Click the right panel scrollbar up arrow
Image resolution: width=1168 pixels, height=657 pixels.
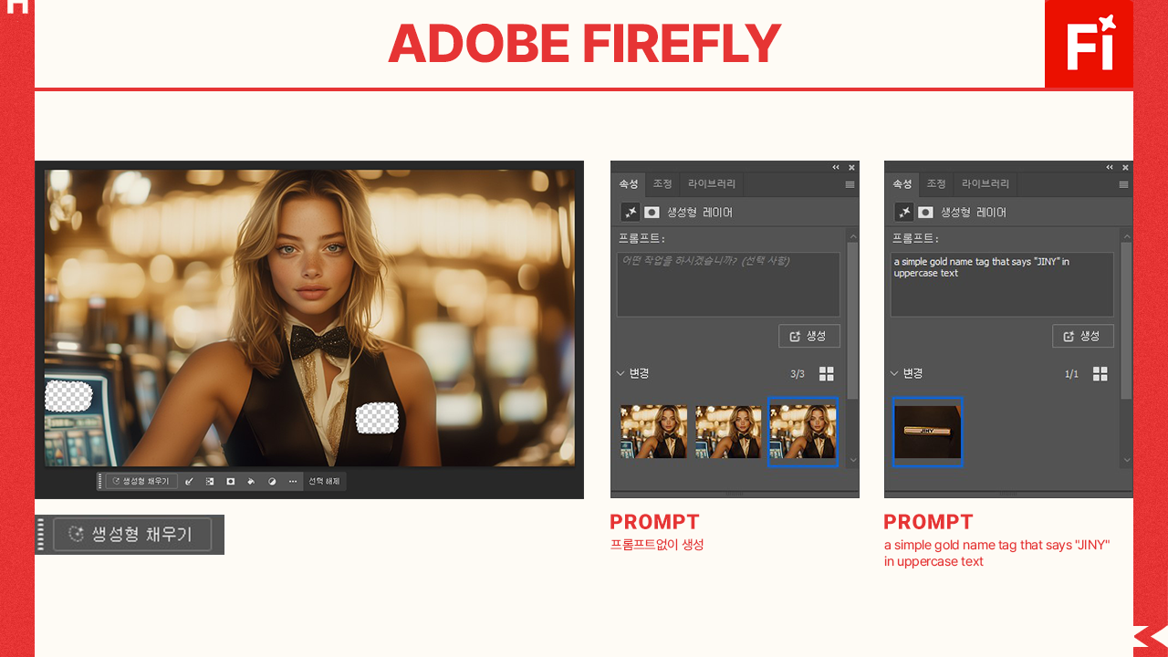1127,235
